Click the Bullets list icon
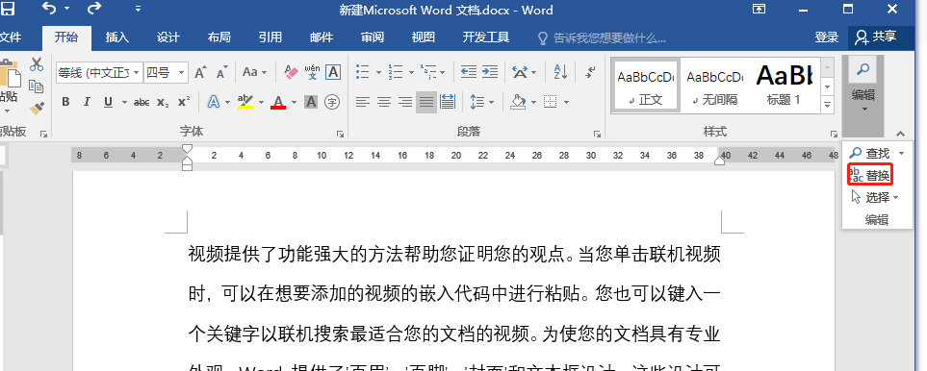Viewport: 927px width, 371px height. point(362,72)
